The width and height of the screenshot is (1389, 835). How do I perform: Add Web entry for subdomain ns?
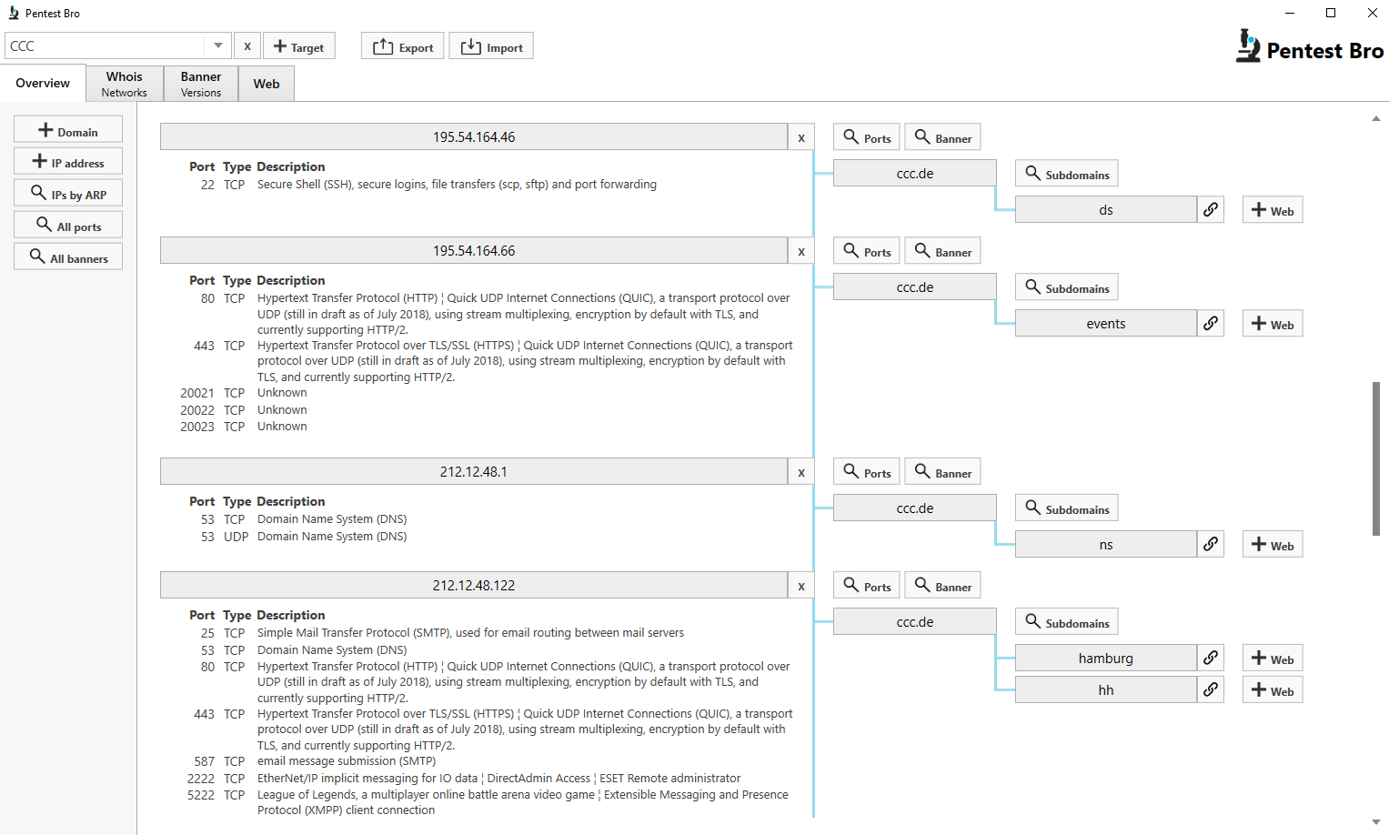point(1273,545)
